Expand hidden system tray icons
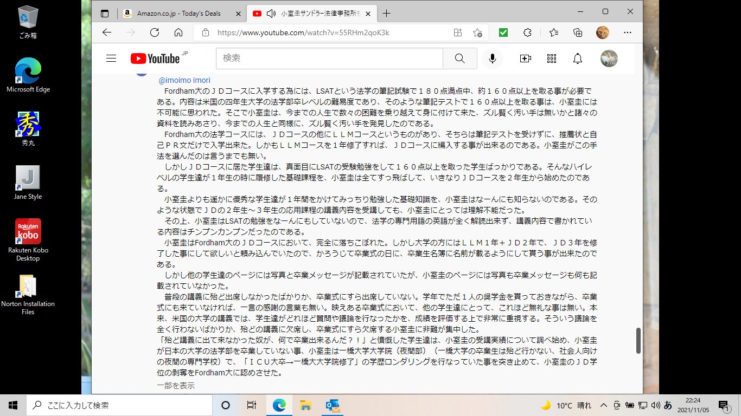The width and height of the screenshot is (741, 416). pyautogui.click(x=604, y=405)
